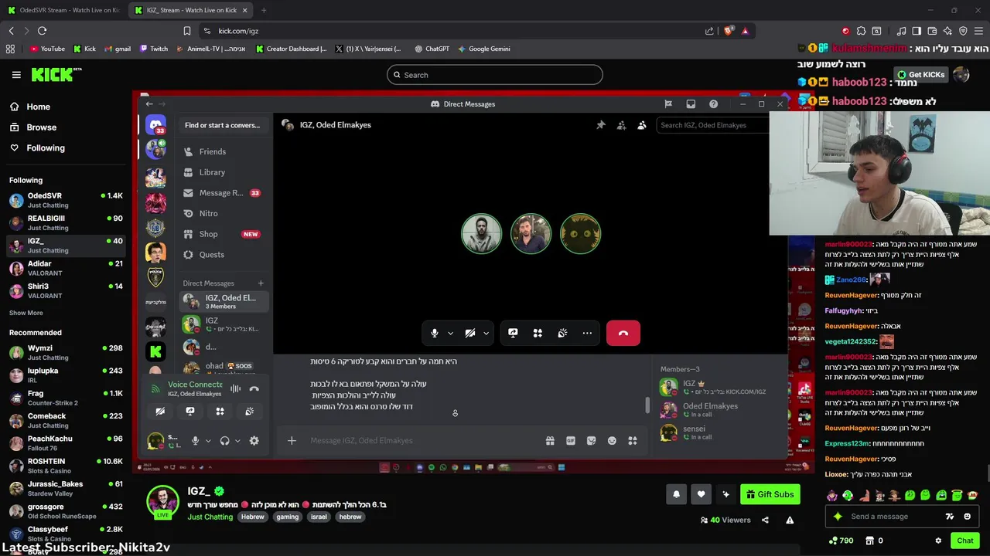Toggle deafen headphones in Discord user panel
The height and width of the screenshot is (556, 990).
pos(224,441)
